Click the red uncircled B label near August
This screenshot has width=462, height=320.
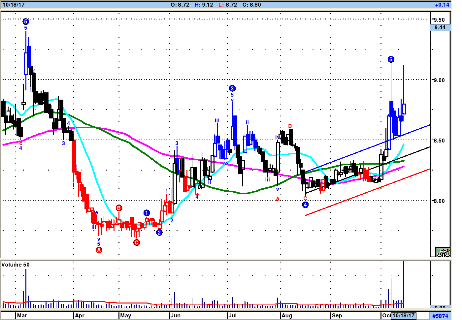(x=290, y=126)
